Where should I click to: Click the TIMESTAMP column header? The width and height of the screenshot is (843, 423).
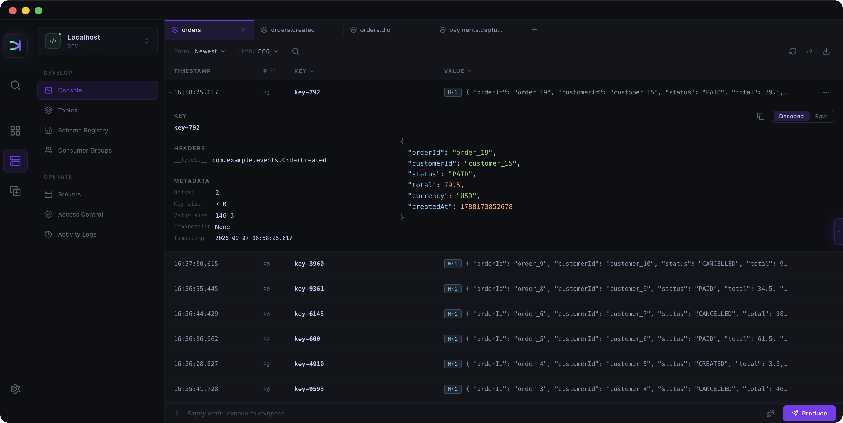[192, 71]
